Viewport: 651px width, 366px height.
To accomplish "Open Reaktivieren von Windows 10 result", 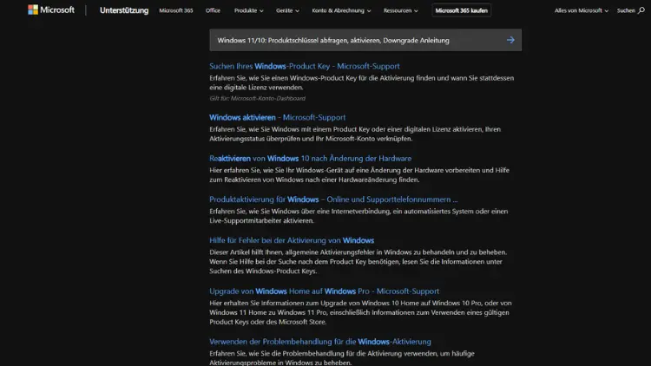I will click(310, 159).
